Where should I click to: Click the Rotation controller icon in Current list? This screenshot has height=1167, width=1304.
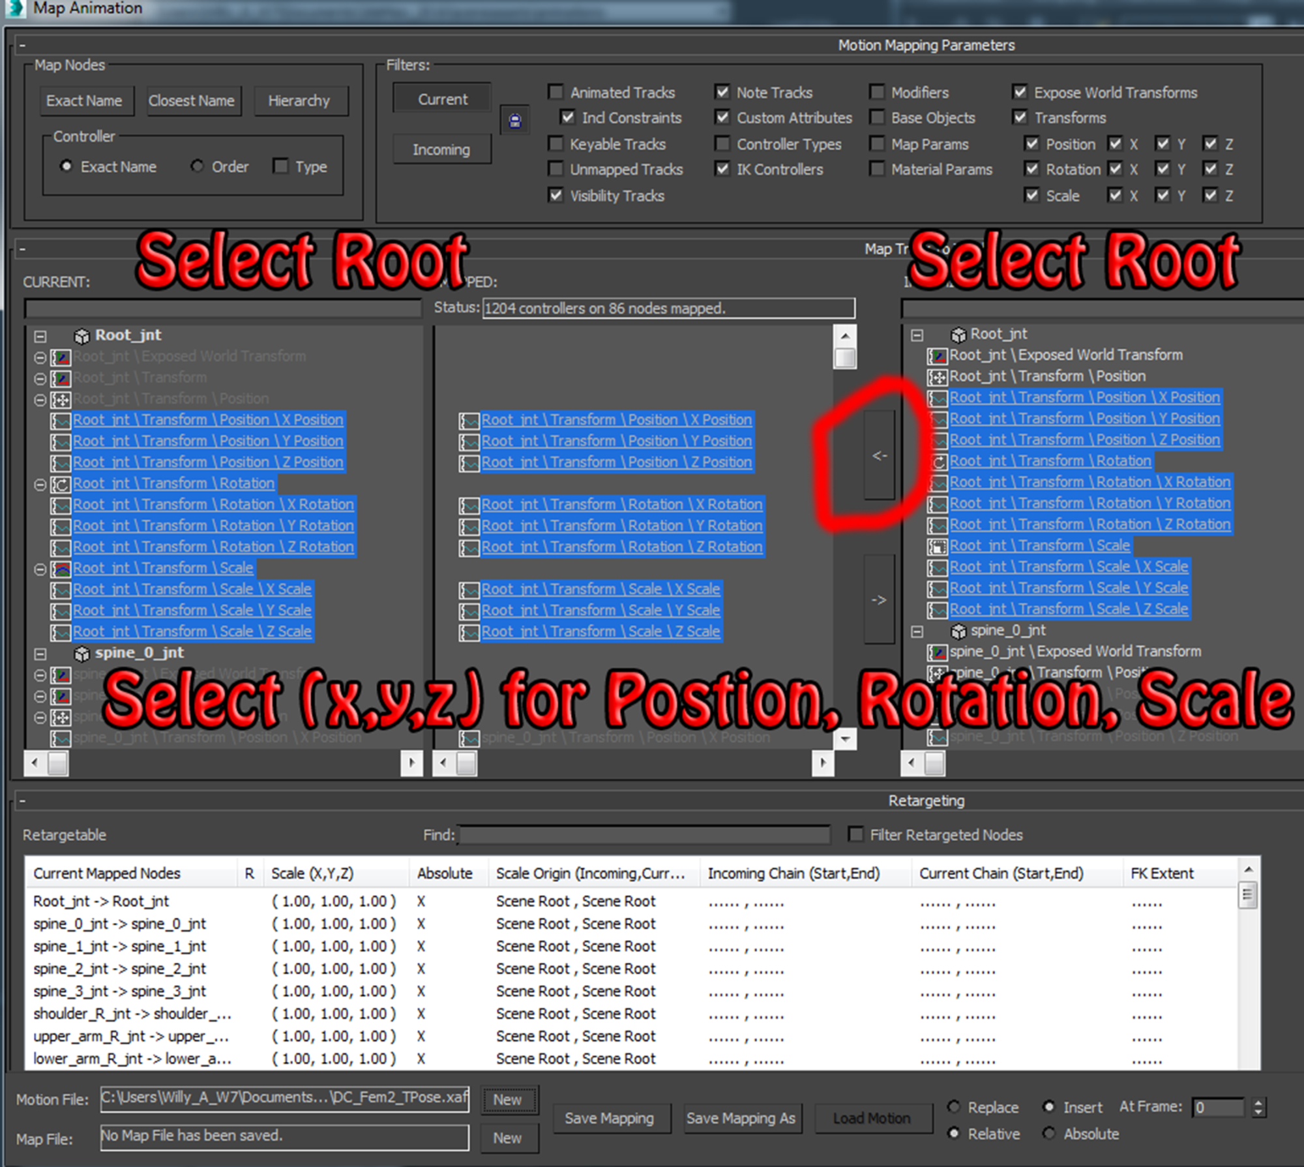click(x=61, y=485)
